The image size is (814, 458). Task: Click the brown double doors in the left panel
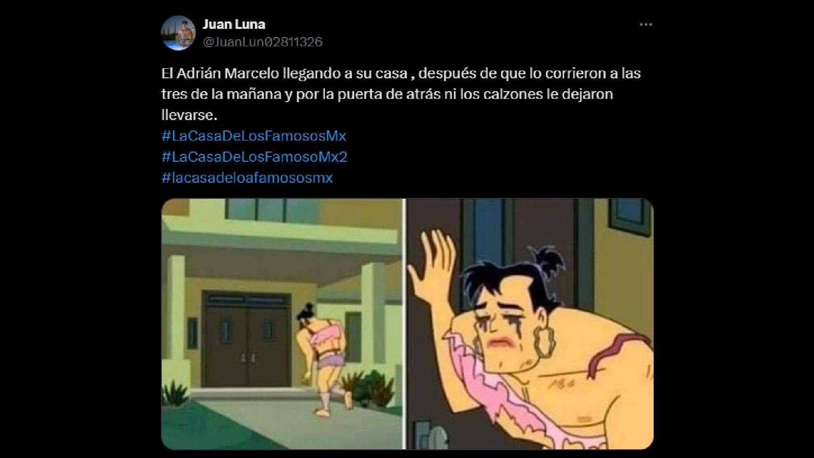coord(247,344)
